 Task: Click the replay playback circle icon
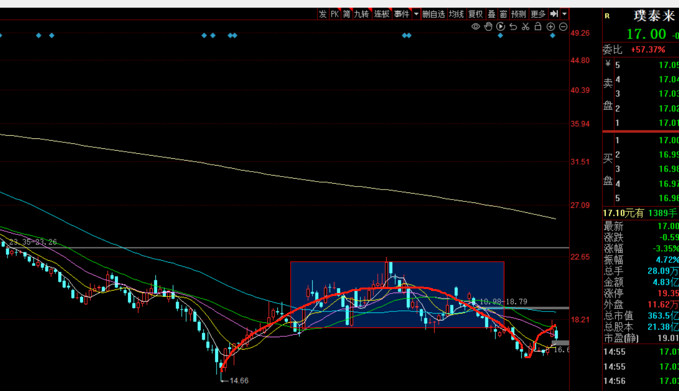coord(501,27)
